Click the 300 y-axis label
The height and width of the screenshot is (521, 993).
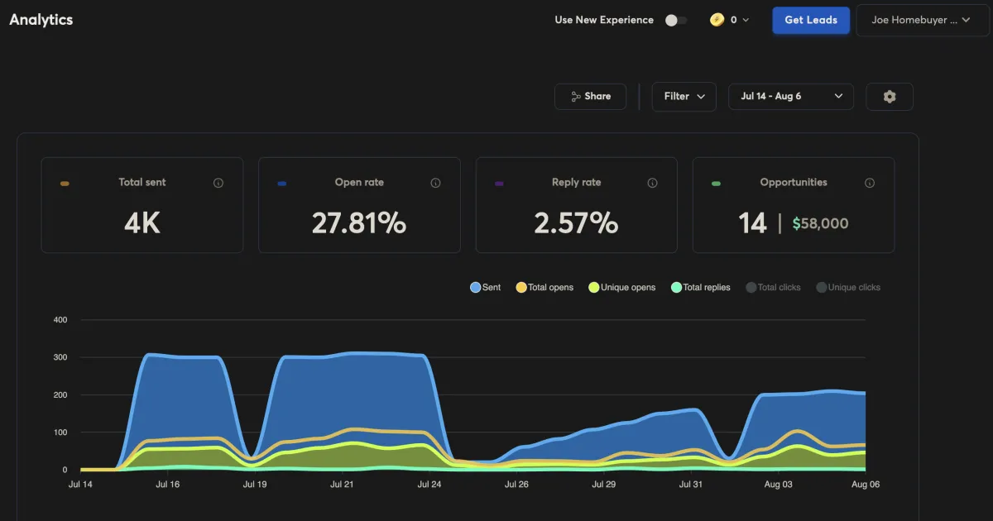(60, 357)
